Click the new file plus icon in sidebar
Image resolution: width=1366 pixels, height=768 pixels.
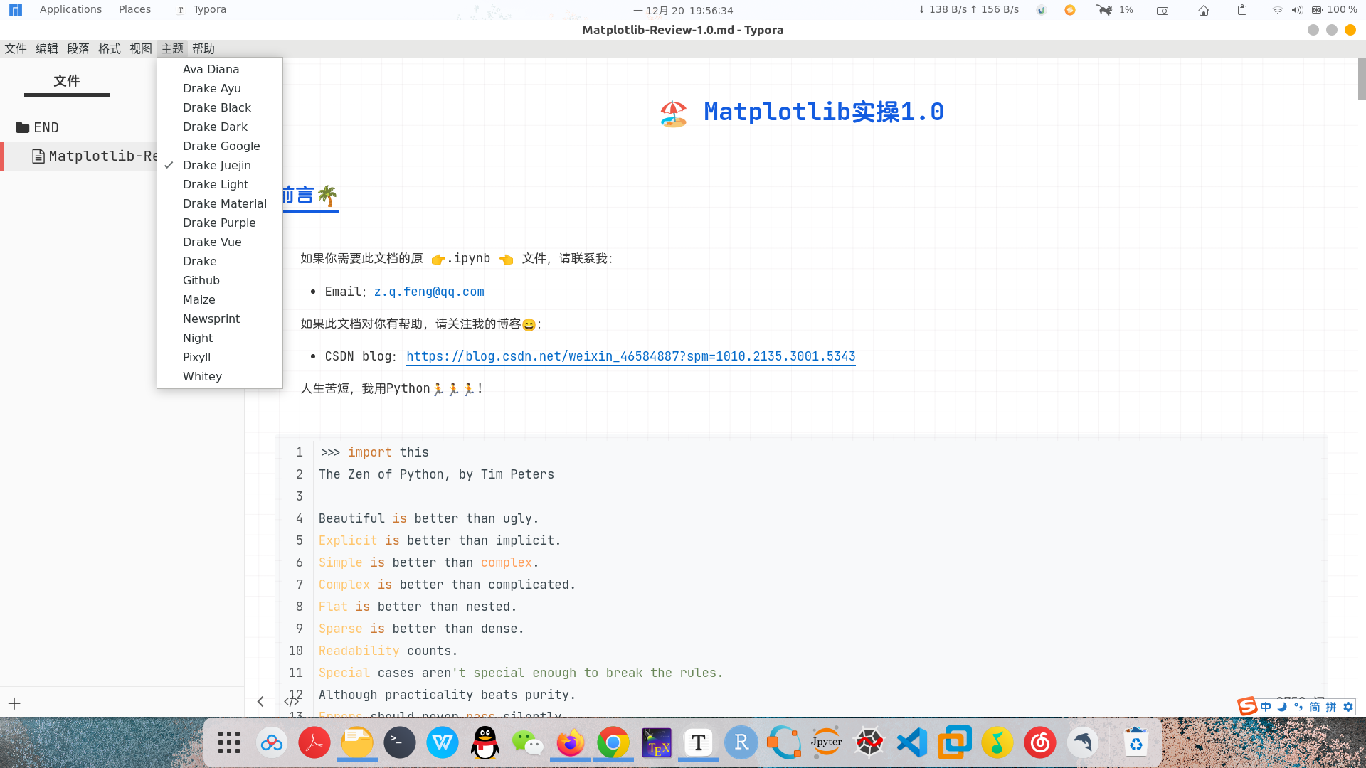(14, 703)
